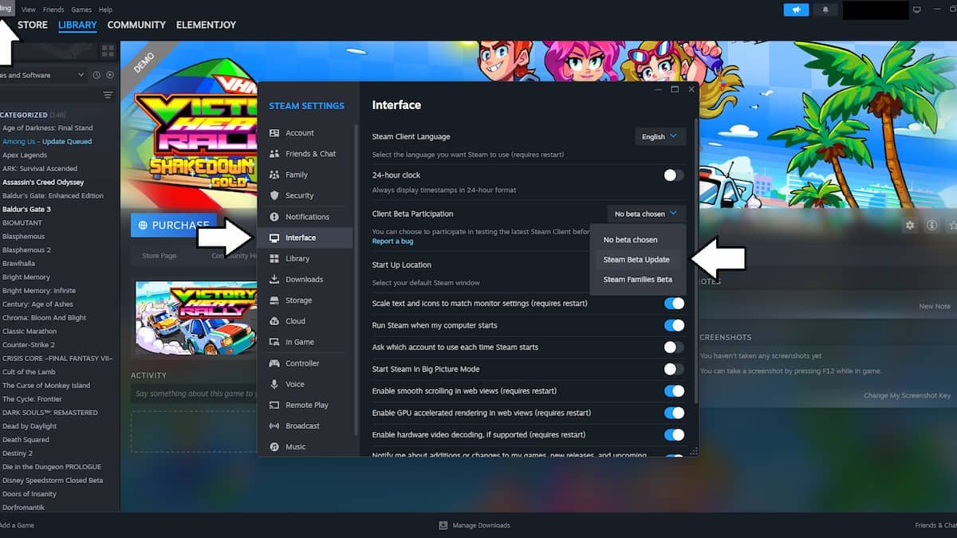Click the clock recent-activity sort icon
This screenshot has width=957, height=538.
pos(96,75)
